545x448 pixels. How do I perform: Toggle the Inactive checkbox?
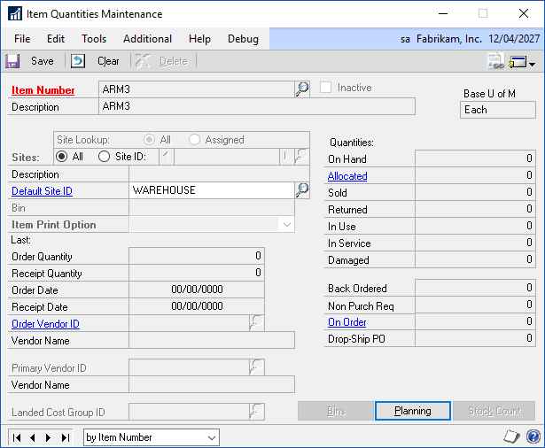pos(326,88)
